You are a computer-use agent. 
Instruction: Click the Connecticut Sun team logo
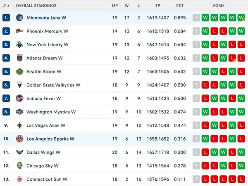pos(19,179)
